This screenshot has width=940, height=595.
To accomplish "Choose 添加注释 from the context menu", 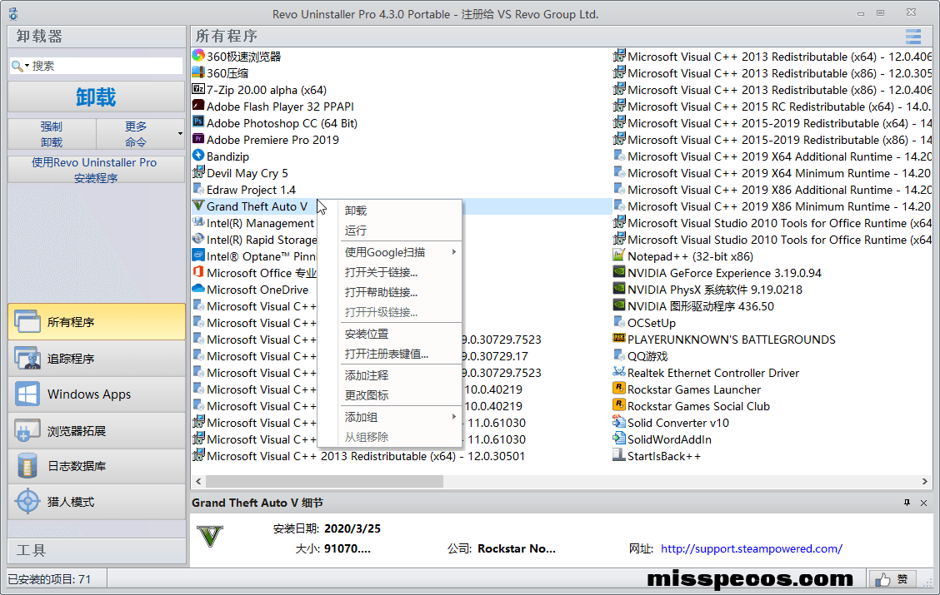I will pos(367,375).
